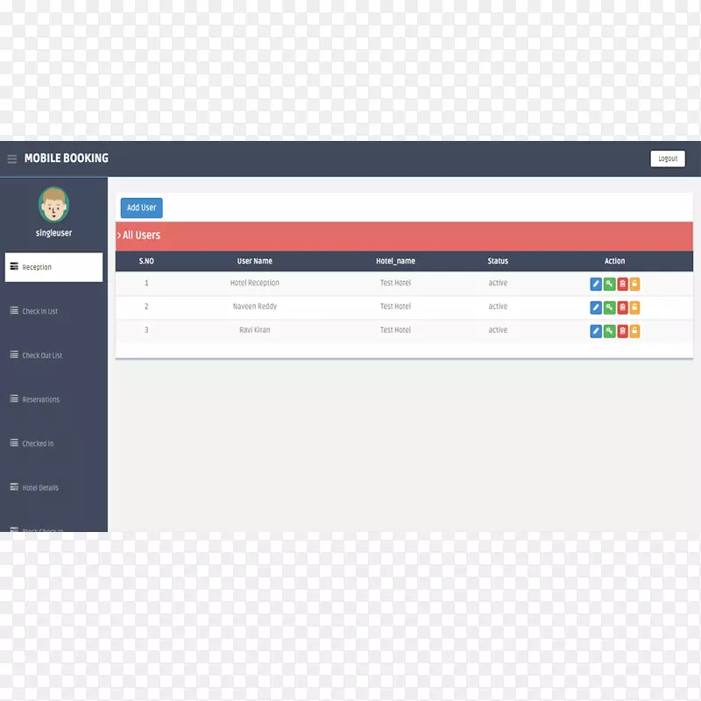Click the Action column header

pyautogui.click(x=615, y=261)
